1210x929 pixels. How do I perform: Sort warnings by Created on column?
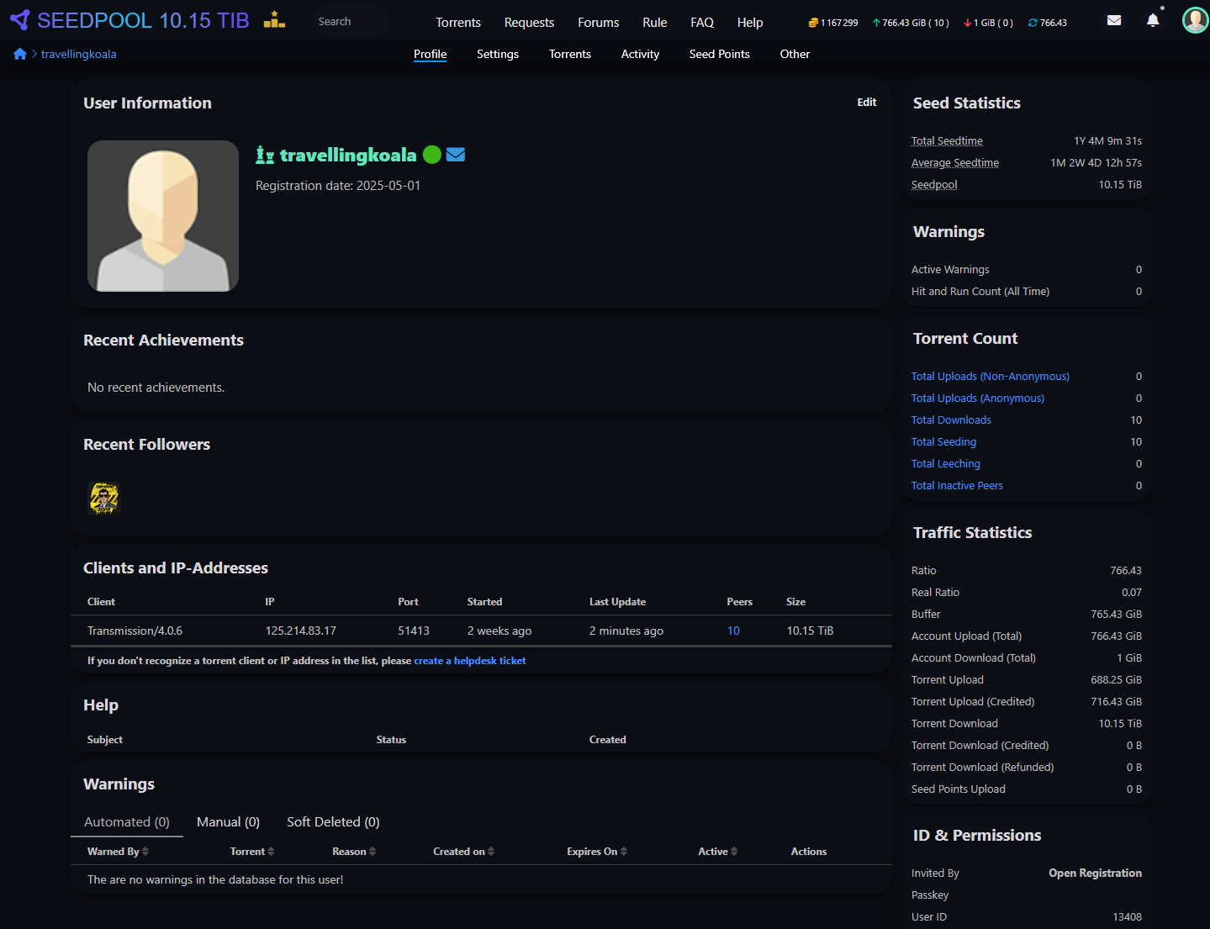(463, 852)
